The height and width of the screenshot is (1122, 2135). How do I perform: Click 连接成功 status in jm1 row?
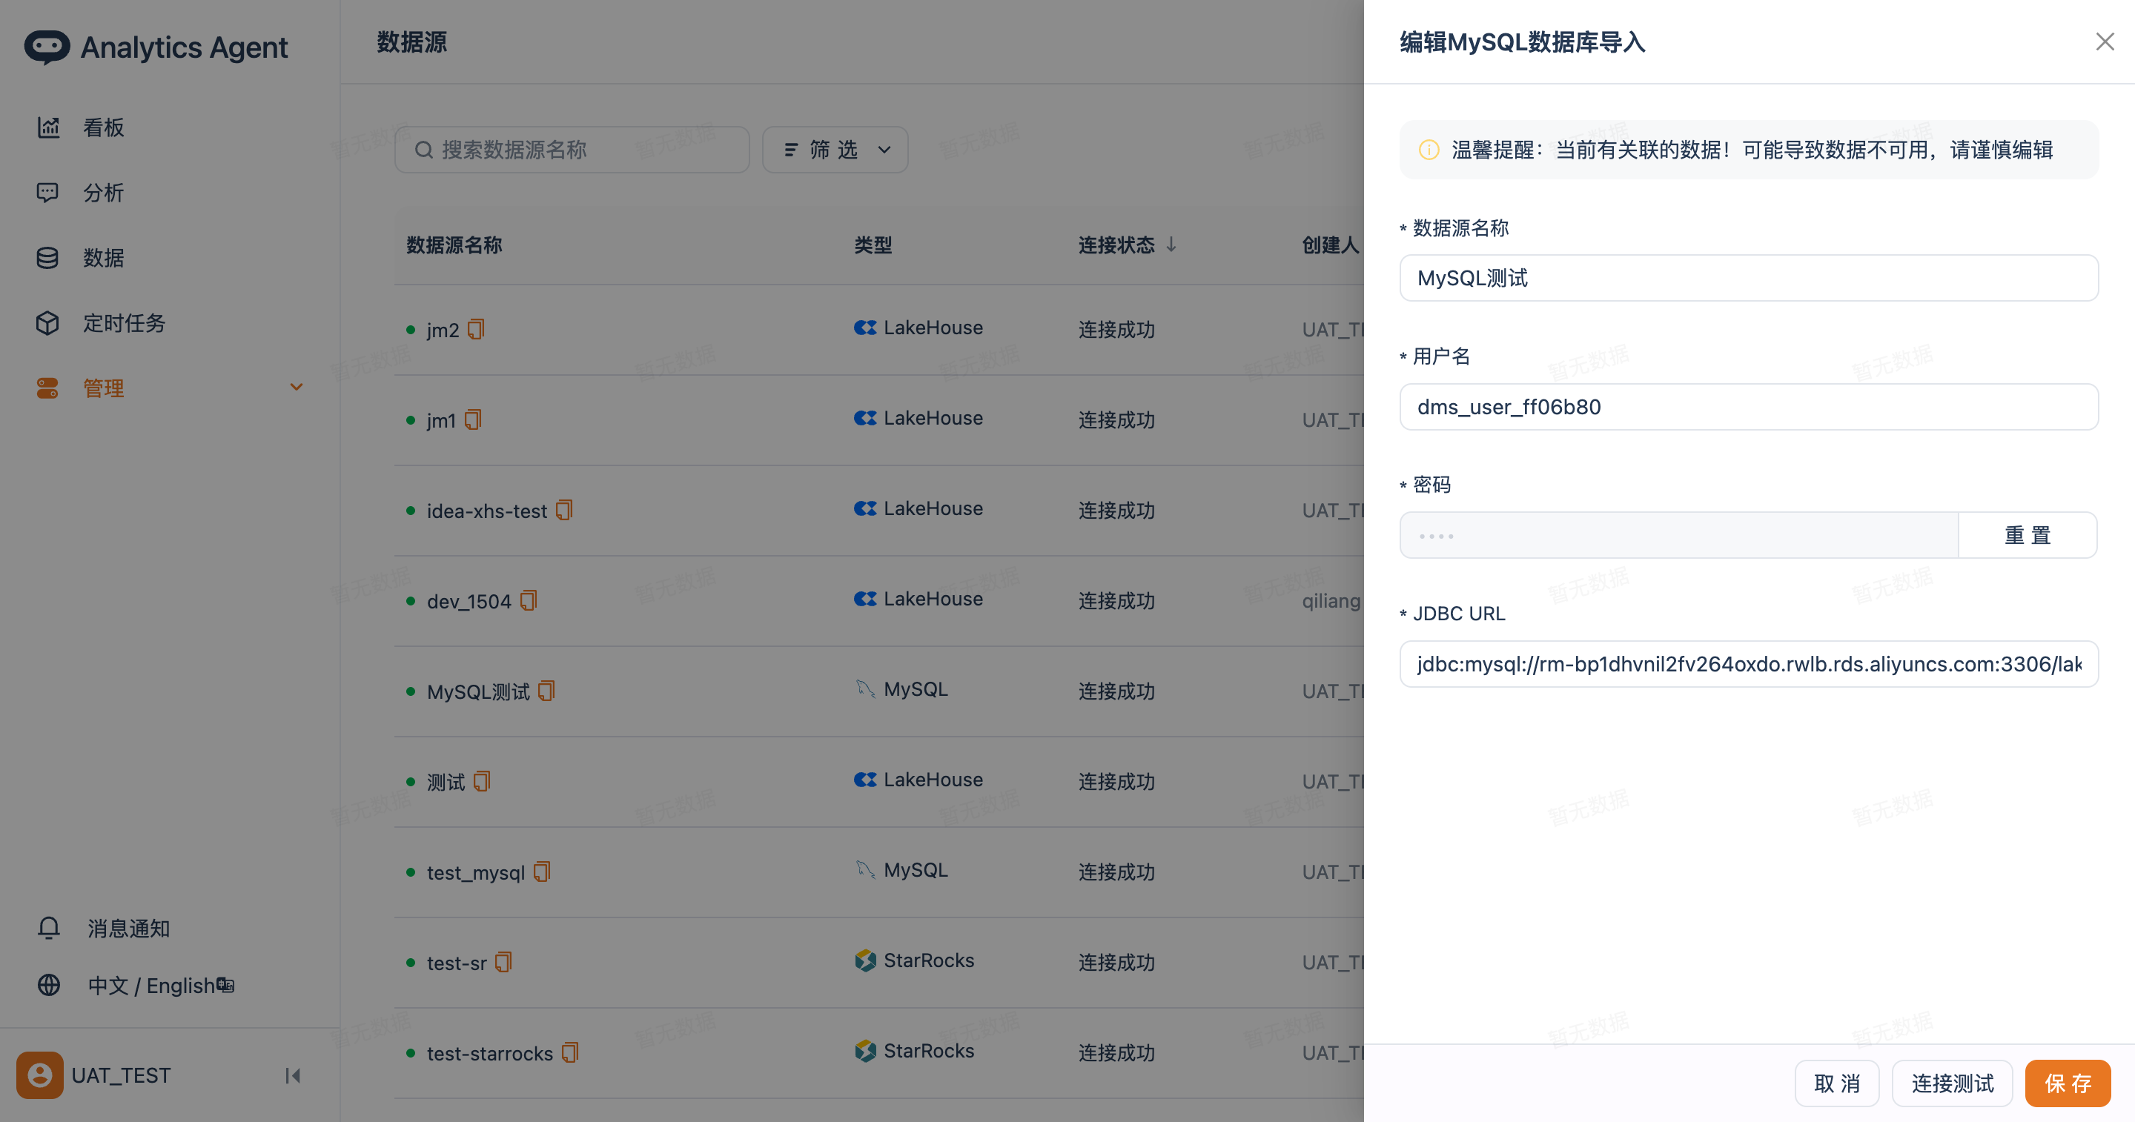coord(1116,420)
